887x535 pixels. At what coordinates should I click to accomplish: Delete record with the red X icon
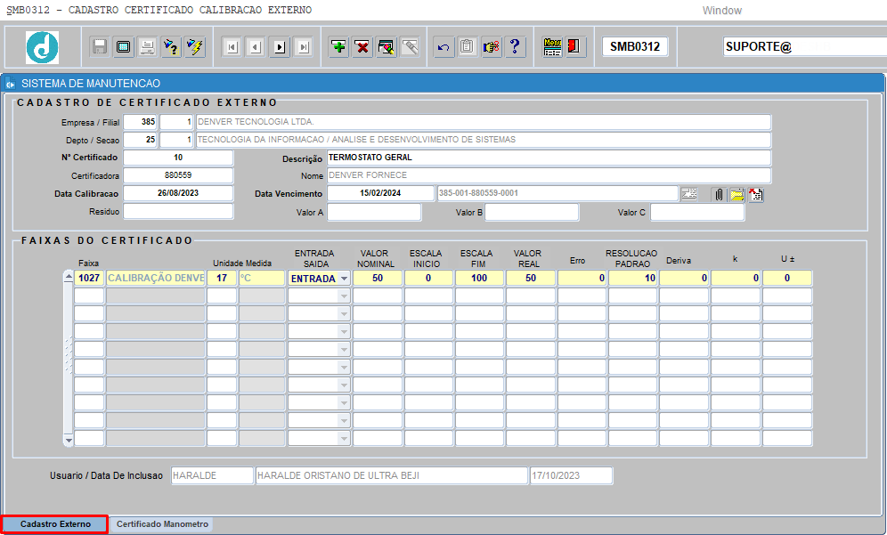[362, 47]
